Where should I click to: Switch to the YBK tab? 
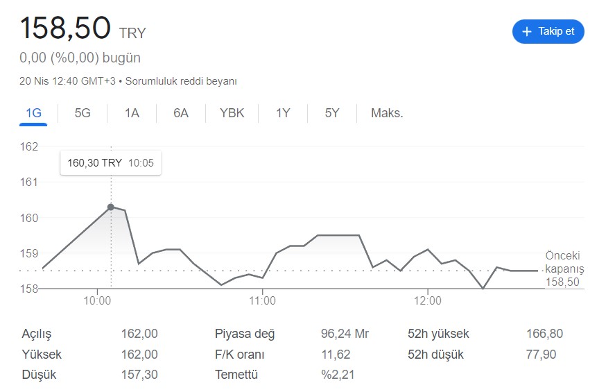pyautogui.click(x=232, y=113)
